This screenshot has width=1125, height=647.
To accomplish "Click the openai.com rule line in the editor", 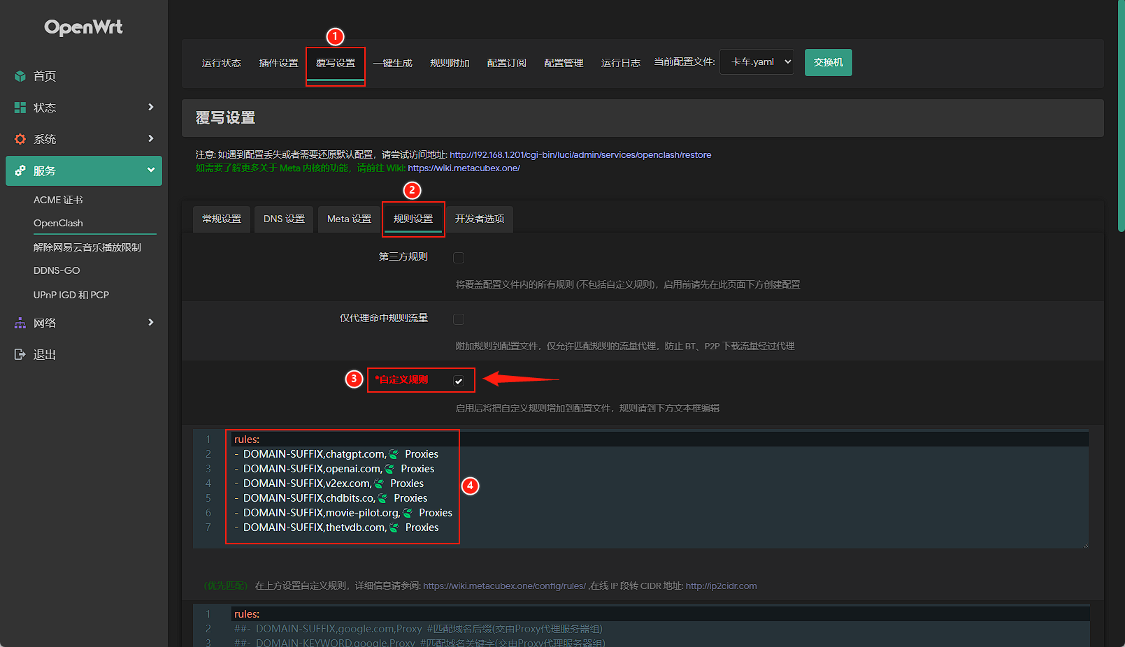I will (x=334, y=469).
